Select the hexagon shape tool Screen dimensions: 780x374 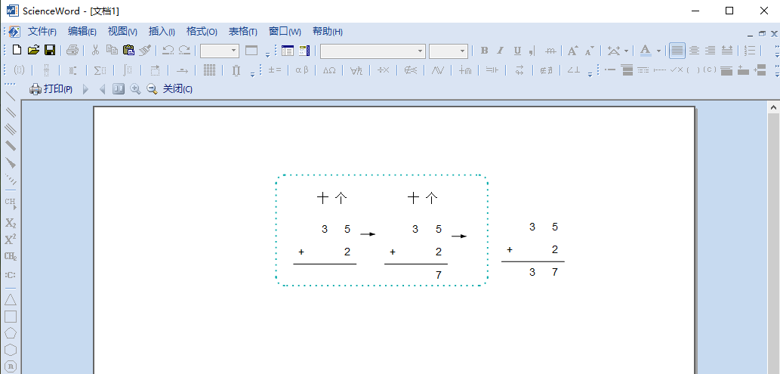tap(11, 350)
